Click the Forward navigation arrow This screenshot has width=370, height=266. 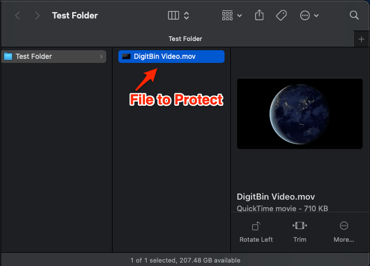38,16
